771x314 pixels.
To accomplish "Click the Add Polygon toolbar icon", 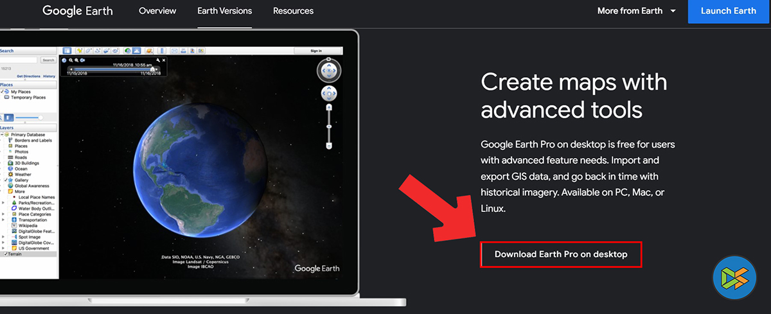I will point(88,51).
